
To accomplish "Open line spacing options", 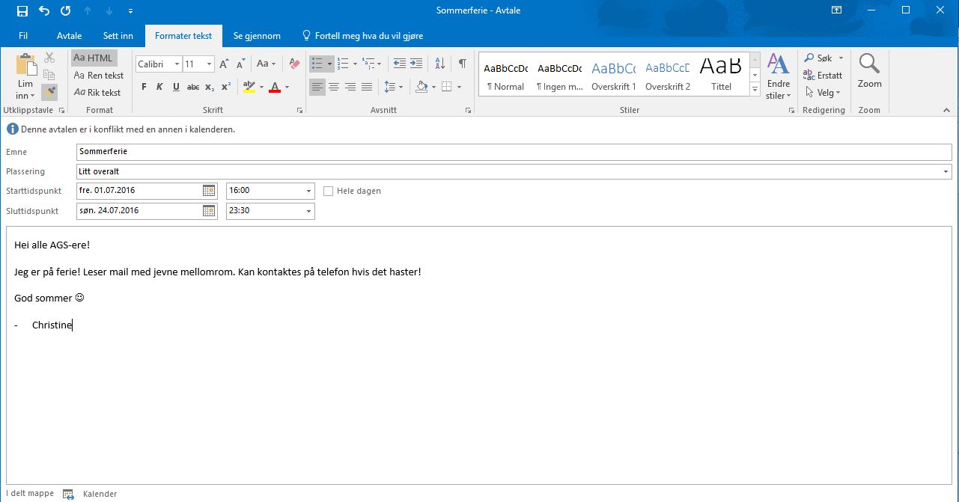I will [x=393, y=87].
